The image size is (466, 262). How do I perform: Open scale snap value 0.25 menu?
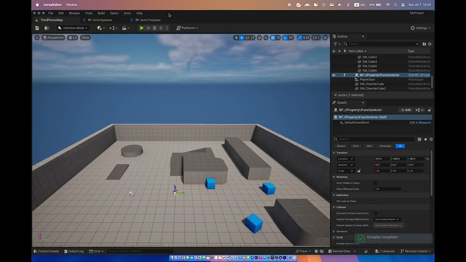[306, 37]
